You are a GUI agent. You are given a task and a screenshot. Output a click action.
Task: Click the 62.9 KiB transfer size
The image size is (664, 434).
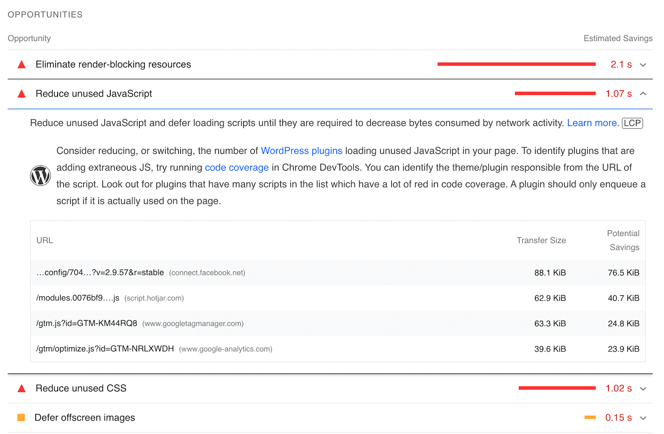coord(550,298)
